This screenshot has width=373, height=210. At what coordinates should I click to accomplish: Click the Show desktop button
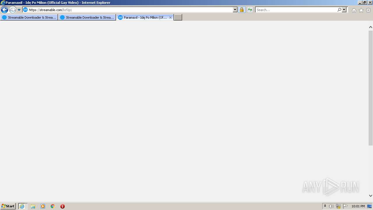click(x=370, y=206)
